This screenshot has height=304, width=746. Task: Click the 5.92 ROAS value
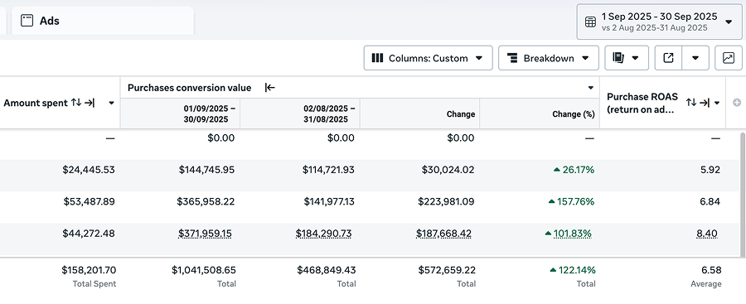(x=710, y=170)
